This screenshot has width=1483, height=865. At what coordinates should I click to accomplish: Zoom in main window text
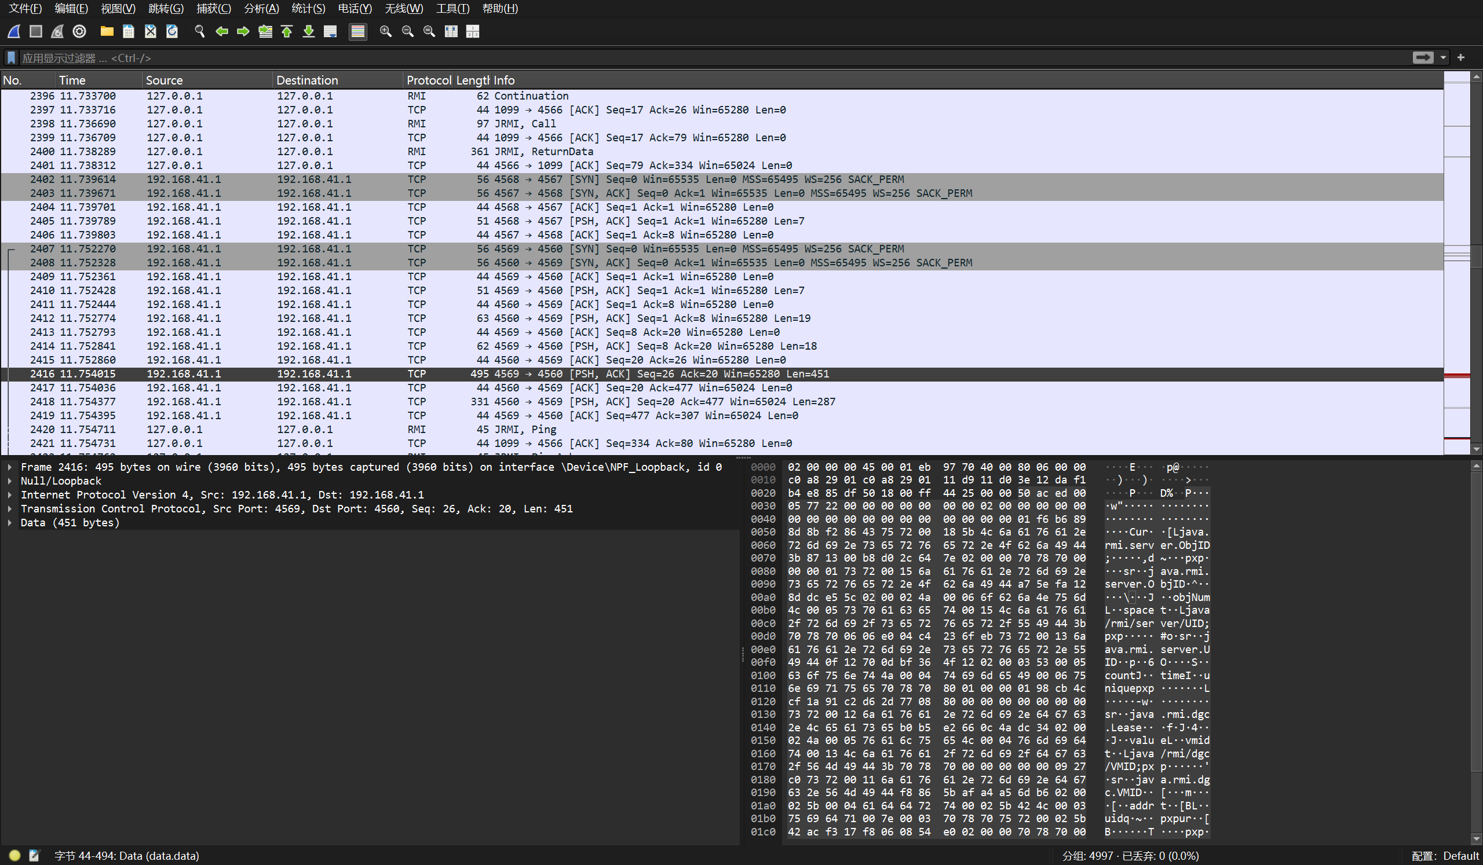(x=385, y=31)
